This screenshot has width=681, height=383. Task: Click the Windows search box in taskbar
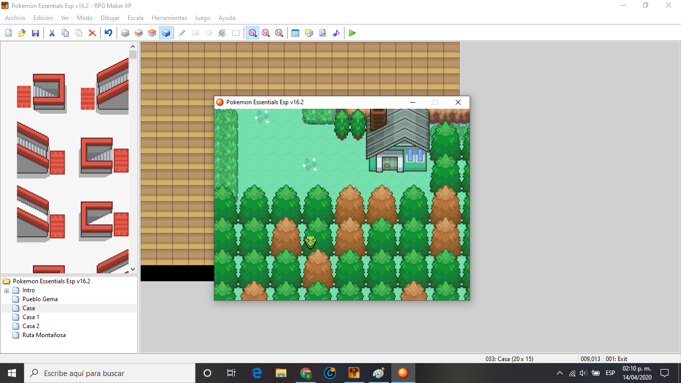[110, 373]
